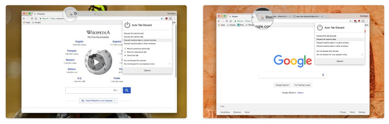The image size is (389, 124).
Task: Click the Secure padlock in the Wikipedia window
Action: click(41, 19)
